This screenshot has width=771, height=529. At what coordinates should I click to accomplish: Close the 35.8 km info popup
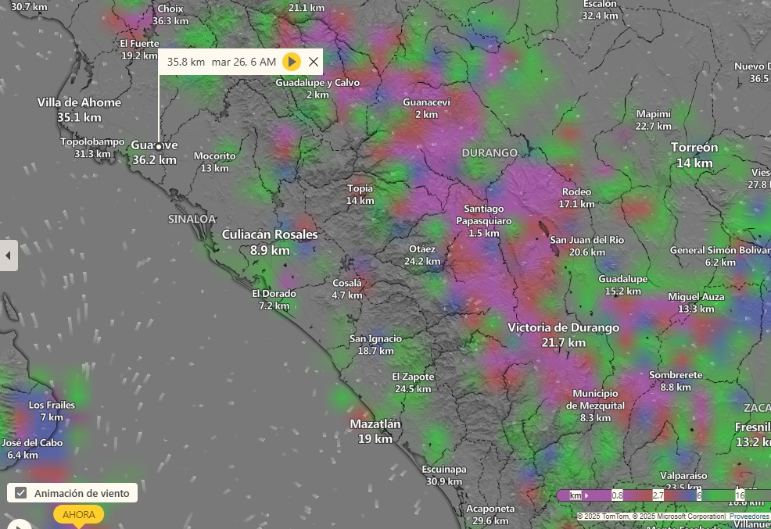pos(314,62)
